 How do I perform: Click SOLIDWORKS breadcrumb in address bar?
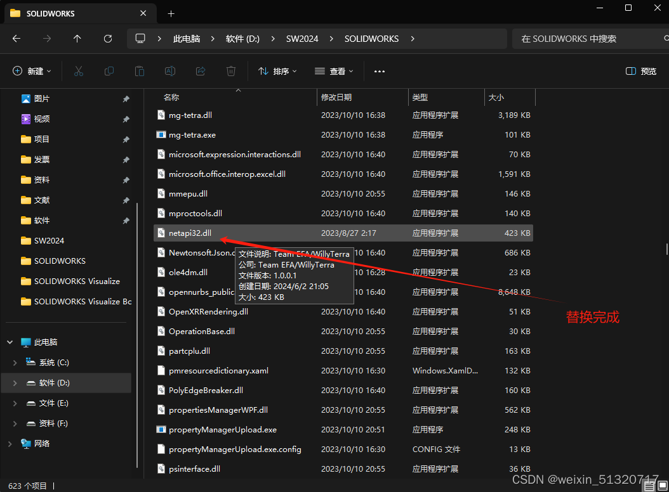click(371, 39)
